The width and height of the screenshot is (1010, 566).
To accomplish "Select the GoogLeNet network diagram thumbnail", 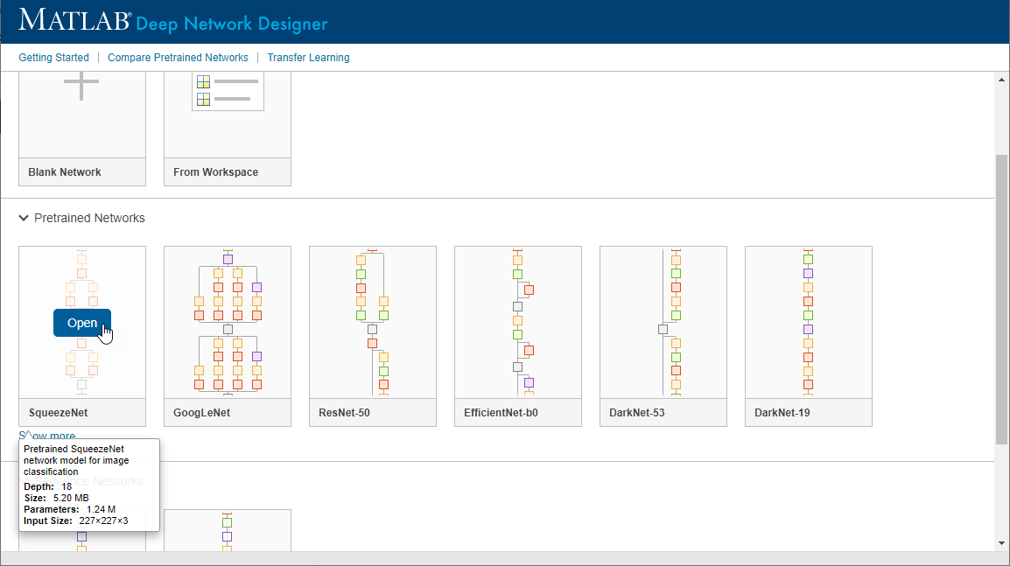I will [x=228, y=322].
